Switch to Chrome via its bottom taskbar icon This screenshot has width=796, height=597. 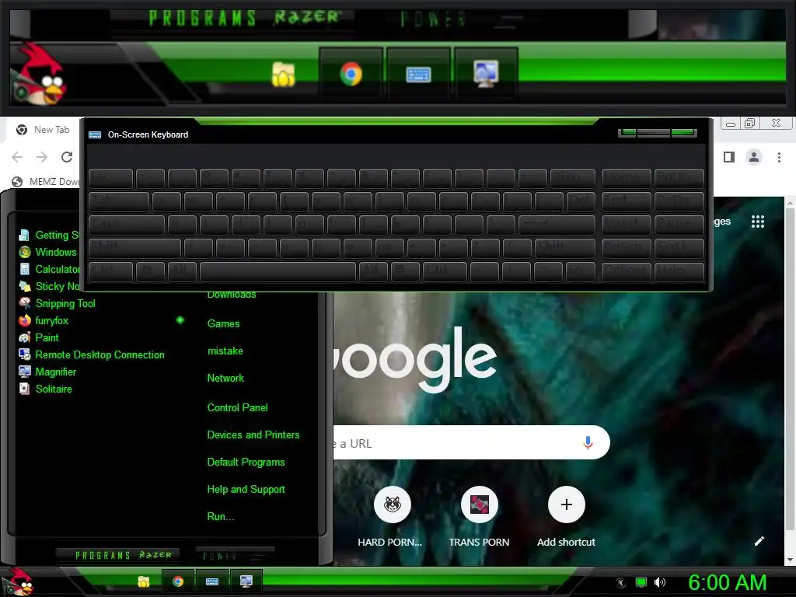178,581
